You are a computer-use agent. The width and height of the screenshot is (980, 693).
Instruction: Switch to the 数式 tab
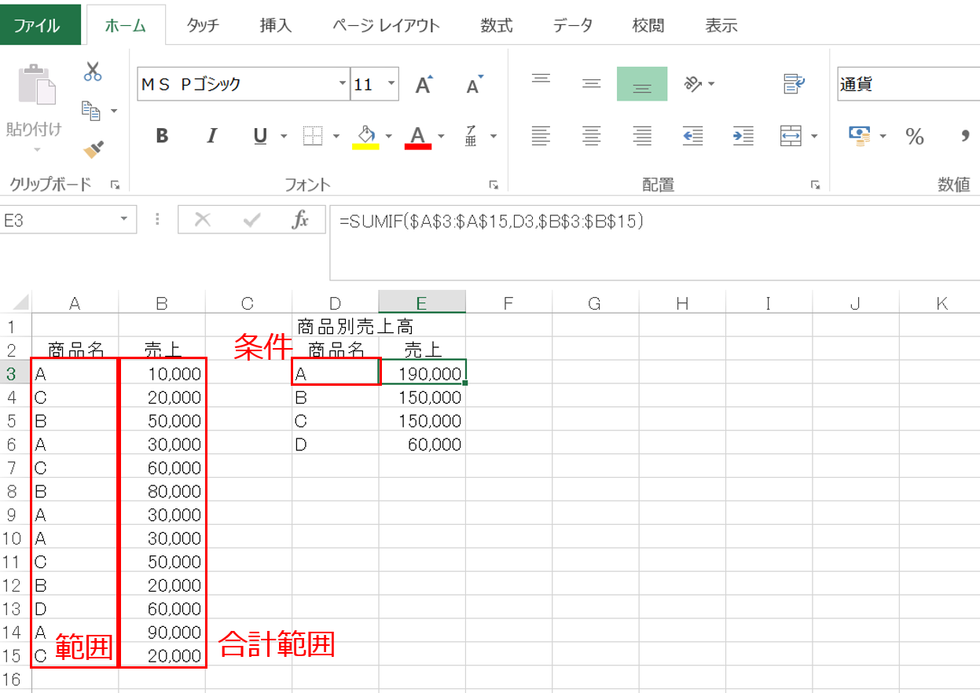(496, 25)
